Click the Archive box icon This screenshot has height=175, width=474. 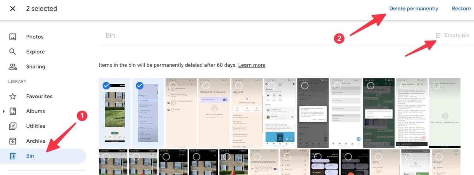pyautogui.click(x=13, y=141)
